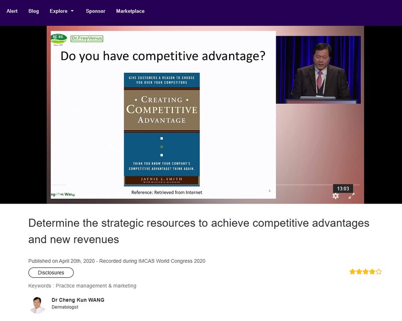
Task: Click the first gold star in the rating
Action: pyautogui.click(x=353, y=271)
